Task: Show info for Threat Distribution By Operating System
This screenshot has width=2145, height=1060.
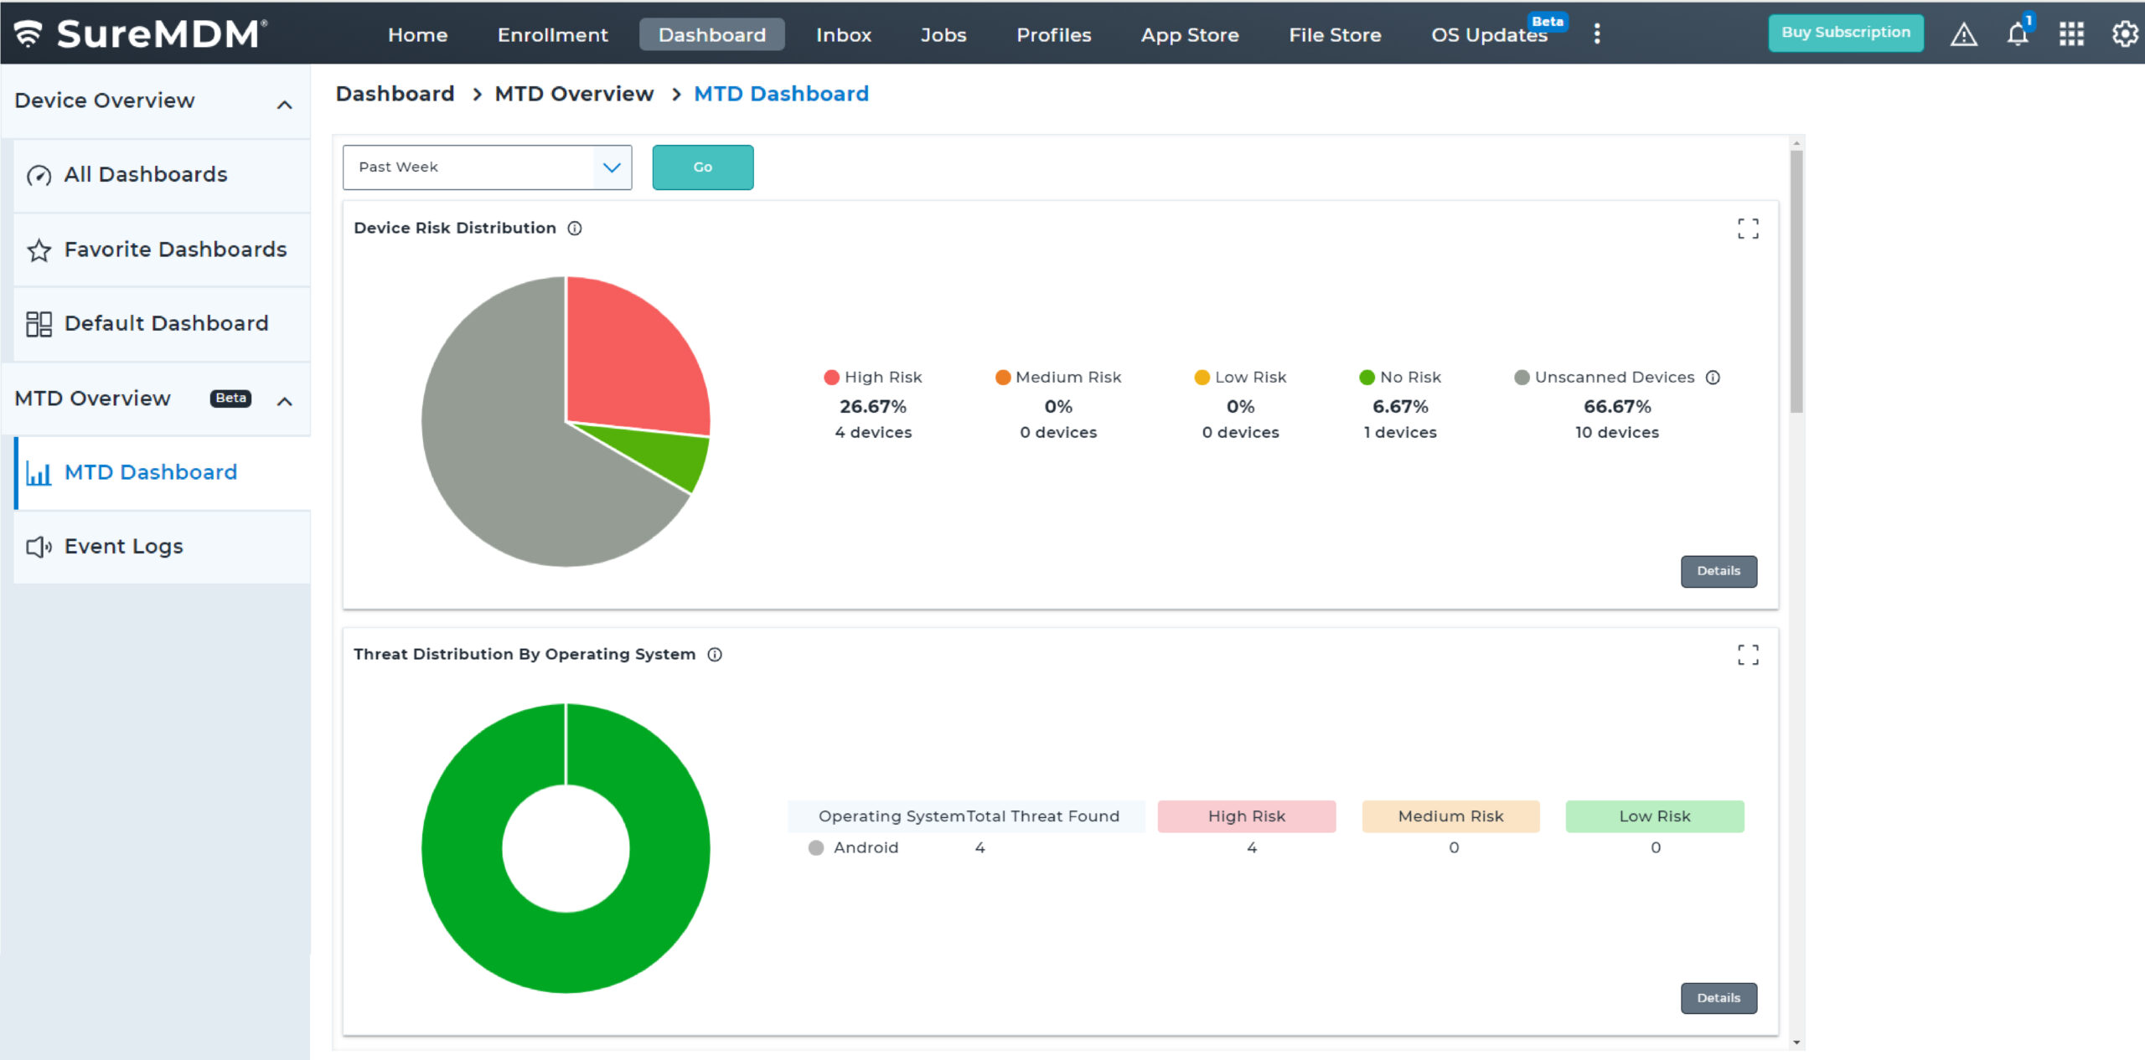Action: 715,655
